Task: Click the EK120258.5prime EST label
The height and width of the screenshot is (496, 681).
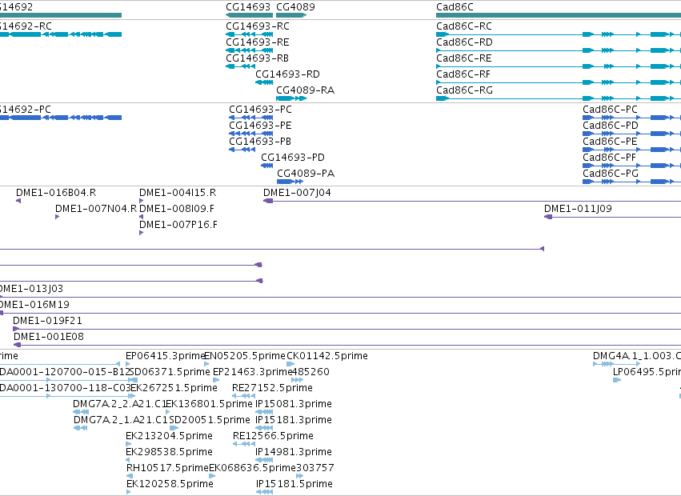Action: [x=170, y=484]
